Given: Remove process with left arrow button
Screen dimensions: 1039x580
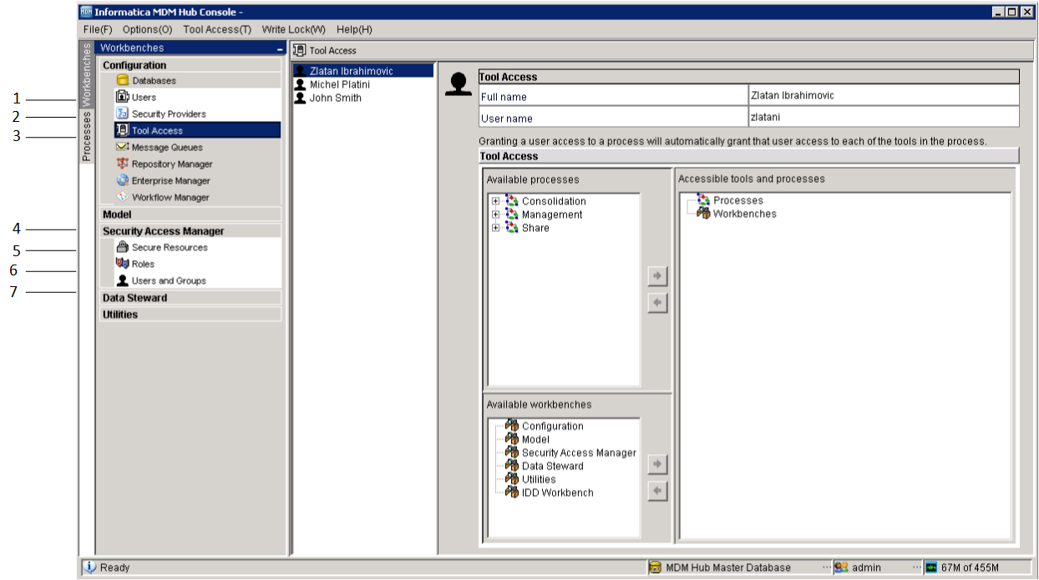Looking at the screenshot, I should 658,303.
